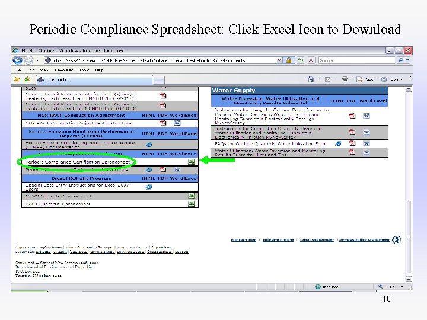Click the Print icon in command bar
This screenshot has height=320, width=427.
click(345, 79)
